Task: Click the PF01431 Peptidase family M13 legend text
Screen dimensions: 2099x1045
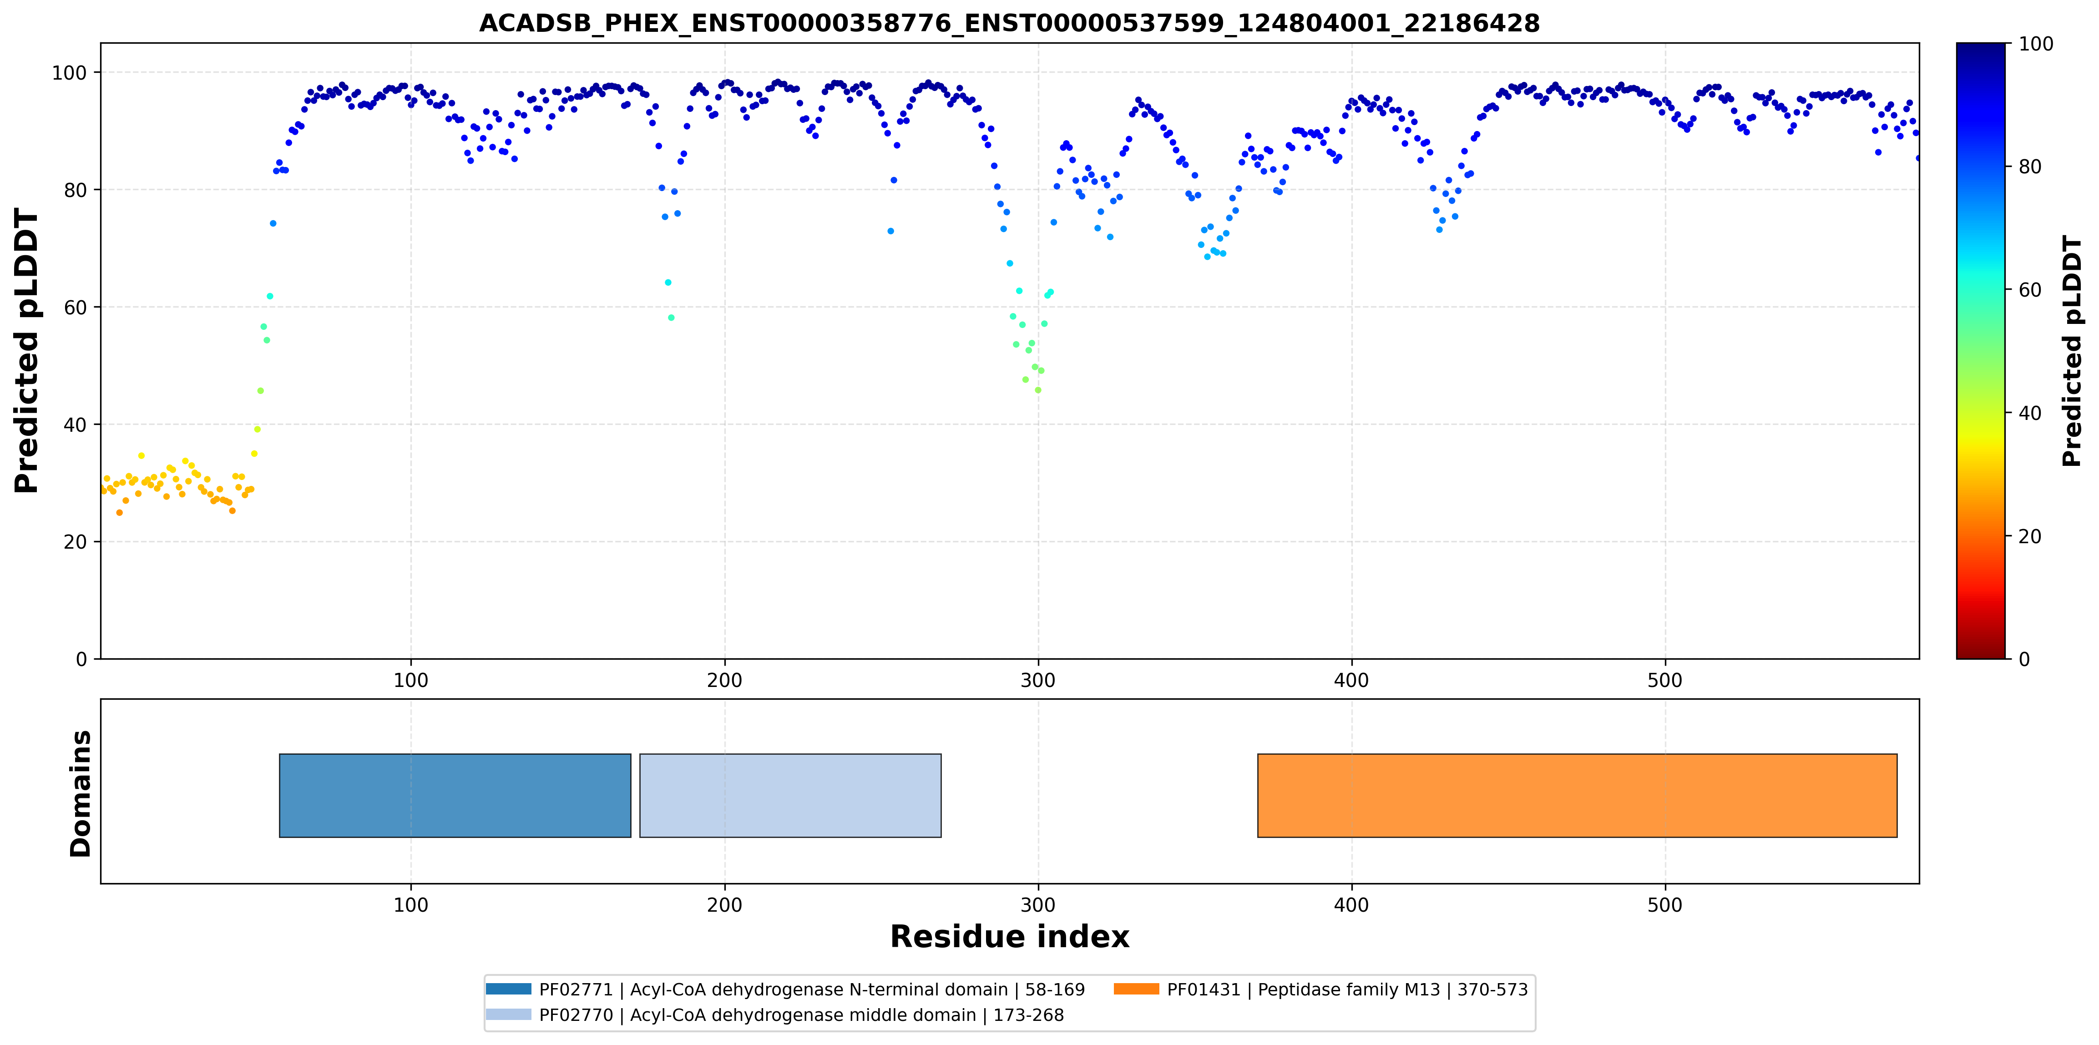Action: (1347, 989)
